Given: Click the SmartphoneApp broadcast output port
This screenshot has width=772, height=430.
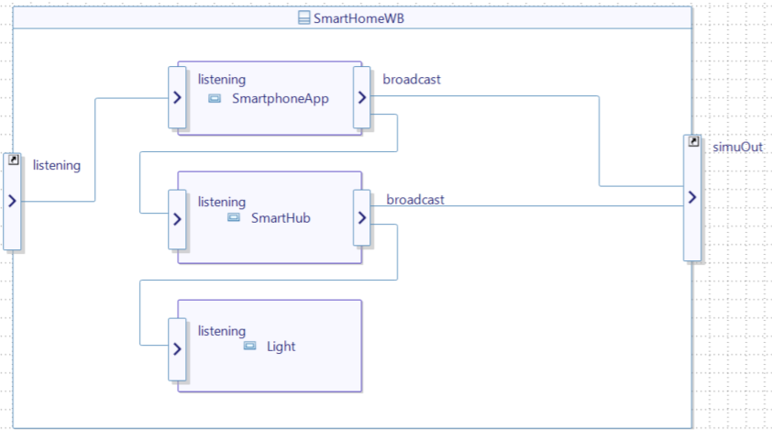Looking at the screenshot, I should (x=362, y=97).
